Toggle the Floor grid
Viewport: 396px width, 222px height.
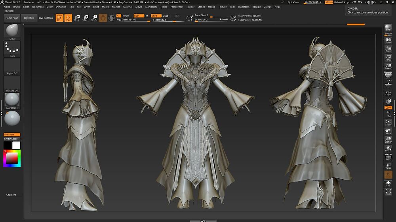[x=388, y=84]
